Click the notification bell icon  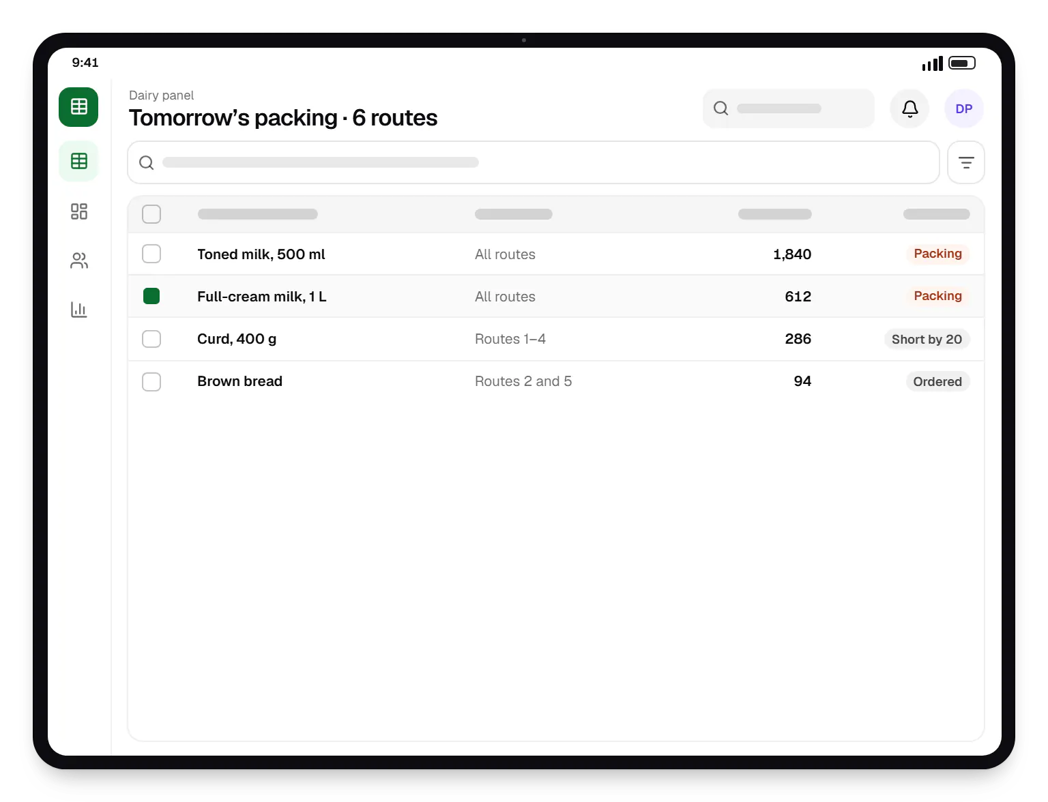(x=909, y=108)
